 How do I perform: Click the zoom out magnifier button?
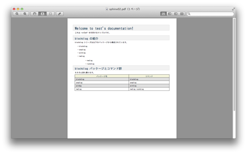[x=17, y=14]
